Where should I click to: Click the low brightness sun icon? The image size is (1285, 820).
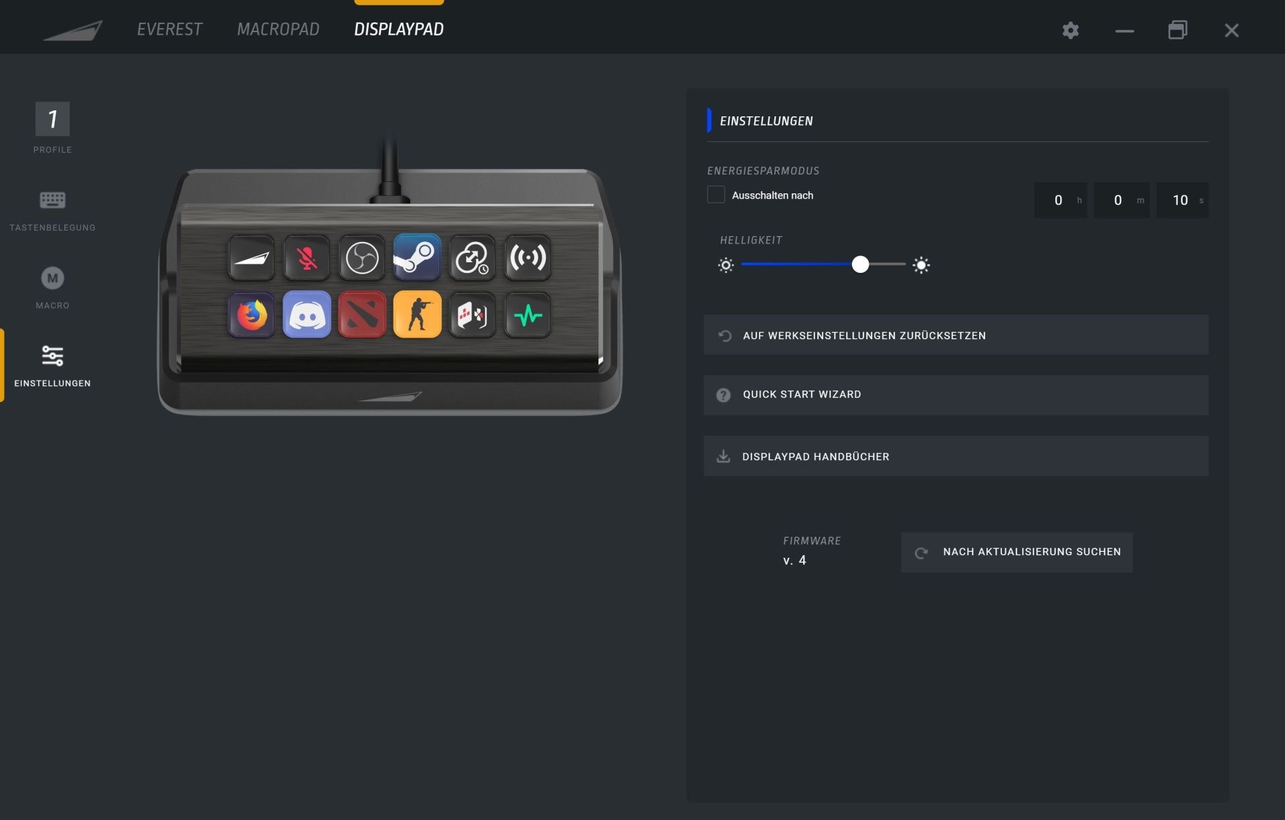[x=725, y=265]
